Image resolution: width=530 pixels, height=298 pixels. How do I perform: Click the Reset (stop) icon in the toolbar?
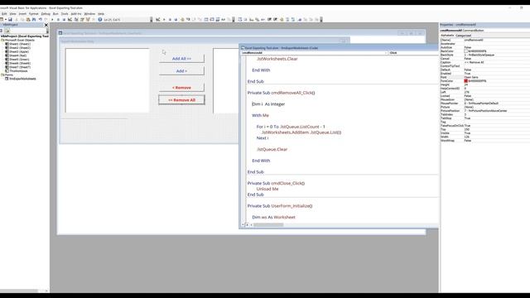click(x=64, y=20)
